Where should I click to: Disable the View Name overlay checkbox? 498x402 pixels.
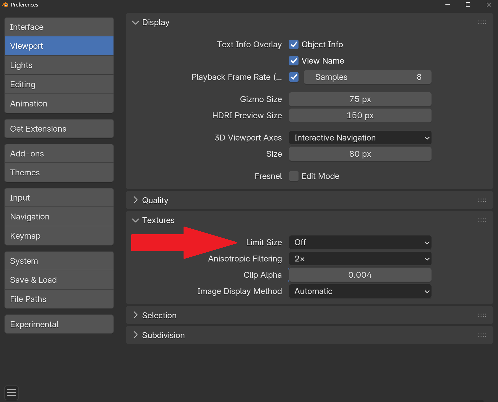[294, 61]
